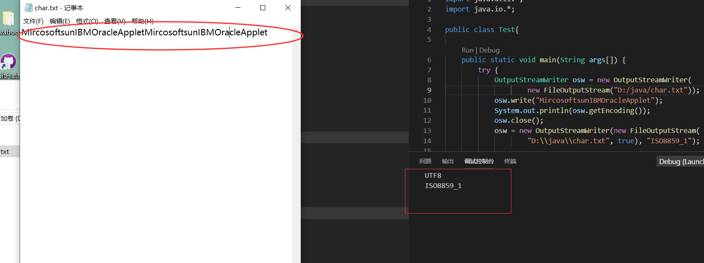This screenshot has height=263, width=704.
Task: Switch to the 问题 panel tab
Action: (425, 161)
